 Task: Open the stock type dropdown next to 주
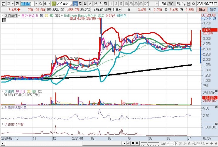(x=13, y=4)
